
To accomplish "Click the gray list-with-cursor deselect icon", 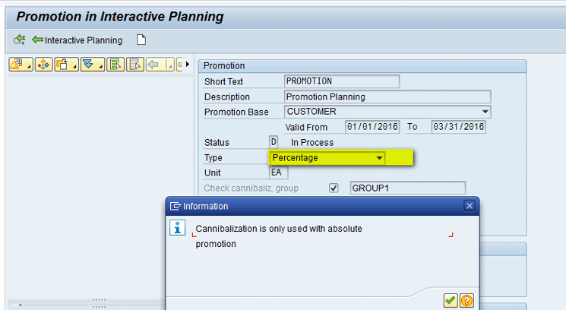I will click(x=135, y=65).
